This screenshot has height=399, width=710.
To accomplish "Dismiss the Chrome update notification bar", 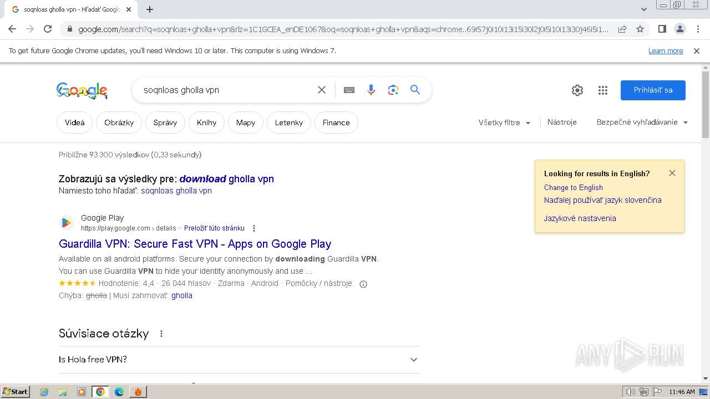I will (697, 51).
